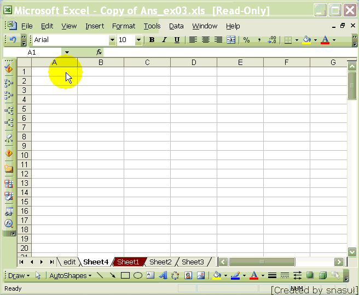This screenshot has height=295, width=359.
Task: Select the Arrow drawing tool
Action: 112,275
